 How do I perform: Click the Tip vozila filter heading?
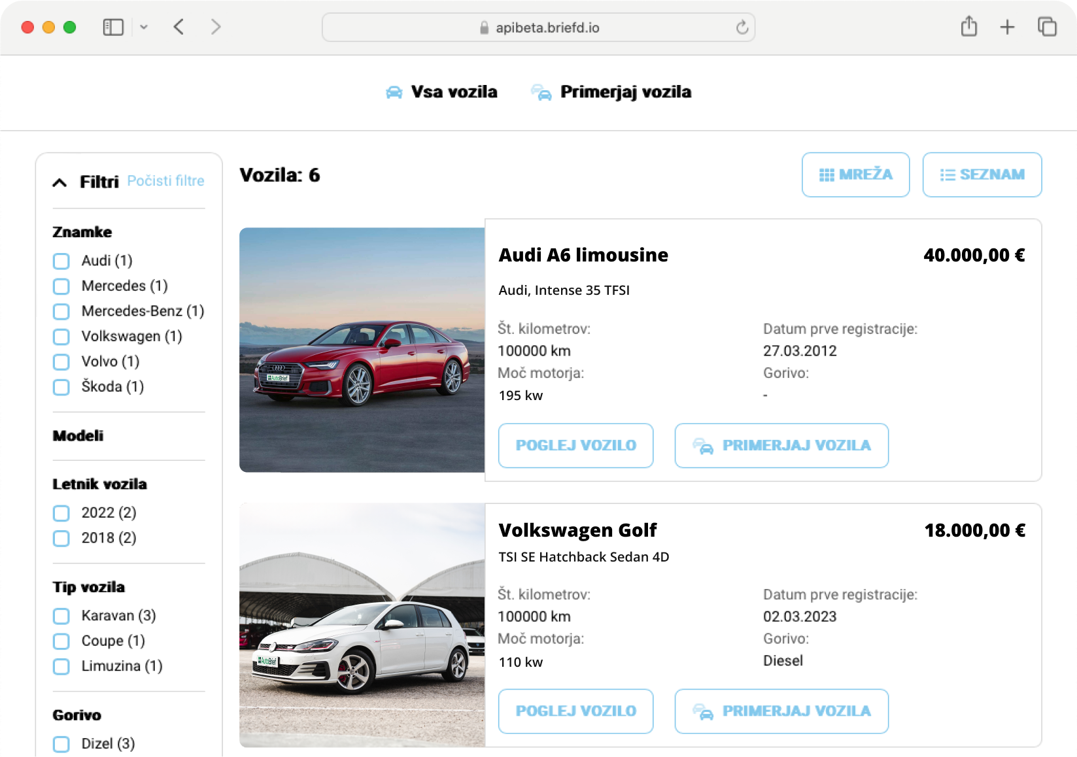pos(88,587)
